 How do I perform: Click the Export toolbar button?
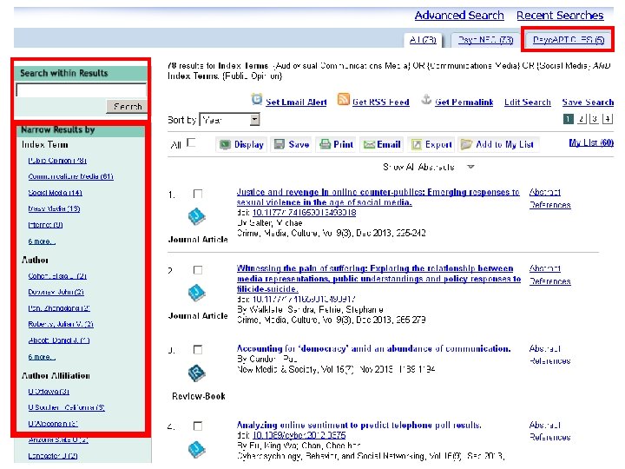coord(431,144)
